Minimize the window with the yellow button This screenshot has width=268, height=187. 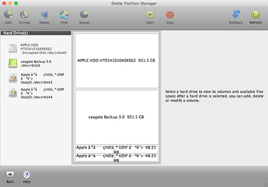coord(10,3)
